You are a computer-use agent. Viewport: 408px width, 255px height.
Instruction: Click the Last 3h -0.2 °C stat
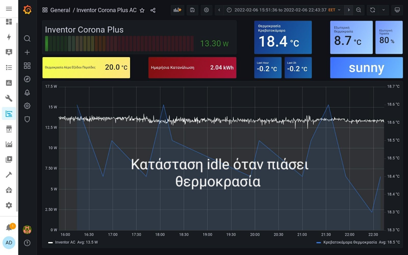pyautogui.click(x=298, y=68)
